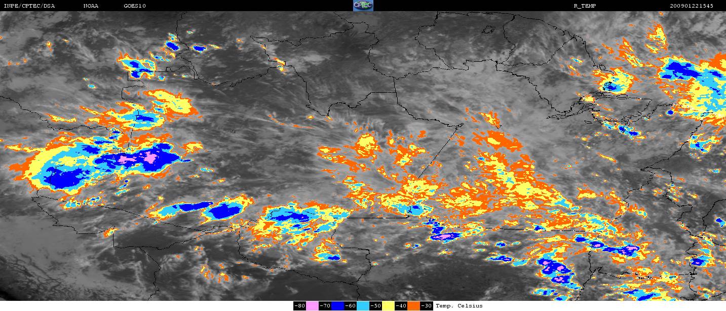This screenshot has height=311, width=726.
Task: Click the INPE/CPTEC/DSA header text
Action: [x=29, y=6]
